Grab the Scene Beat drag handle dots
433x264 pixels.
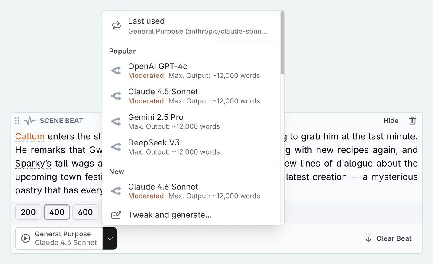(x=17, y=121)
